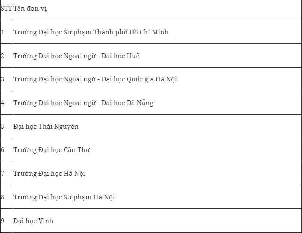Click Đại học Thái Nguyên entry
This screenshot has height=233, width=302.
click(x=46, y=127)
